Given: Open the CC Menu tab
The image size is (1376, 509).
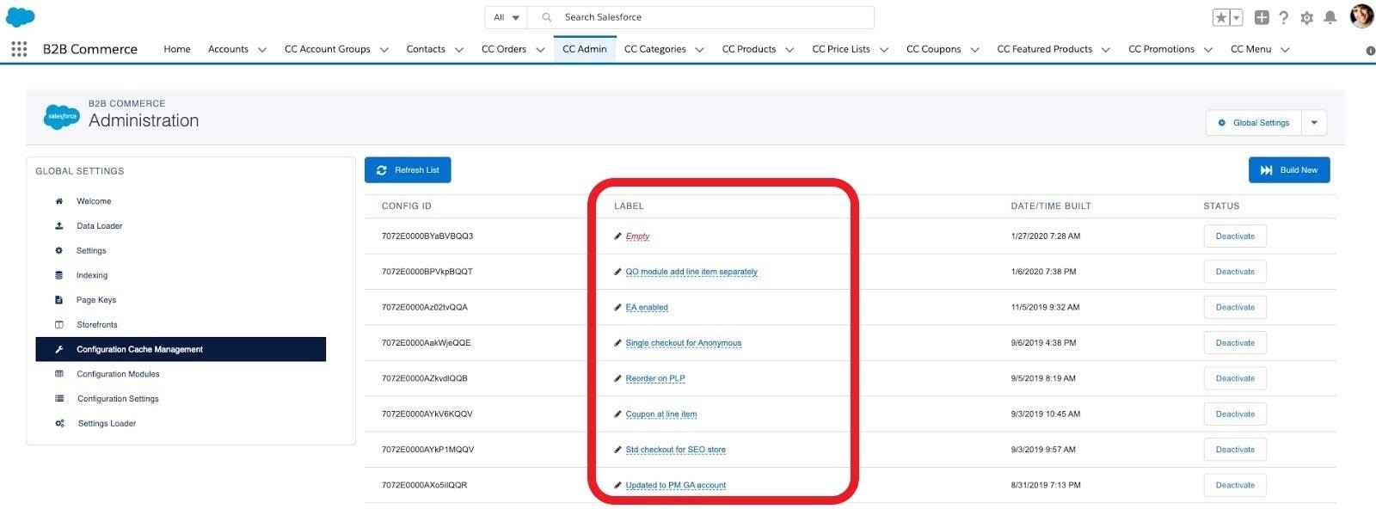Looking at the screenshot, I should coord(1251,49).
